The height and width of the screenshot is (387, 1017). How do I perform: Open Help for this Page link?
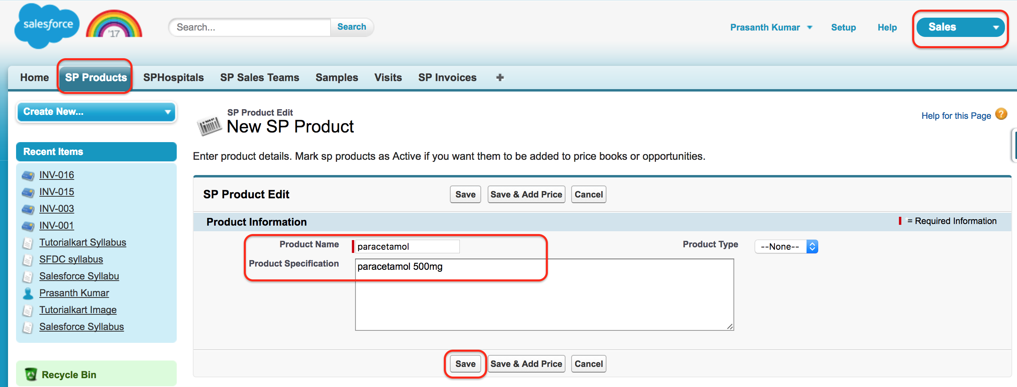pyautogui.click(x=956, y=116)
